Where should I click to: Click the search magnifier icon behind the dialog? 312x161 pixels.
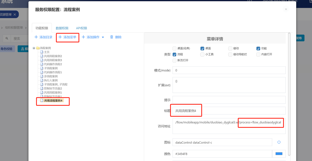7,38
